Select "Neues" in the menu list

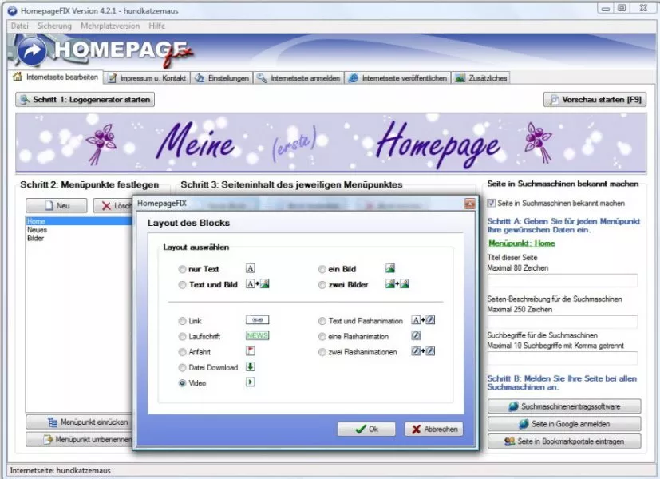click(37, 229)
